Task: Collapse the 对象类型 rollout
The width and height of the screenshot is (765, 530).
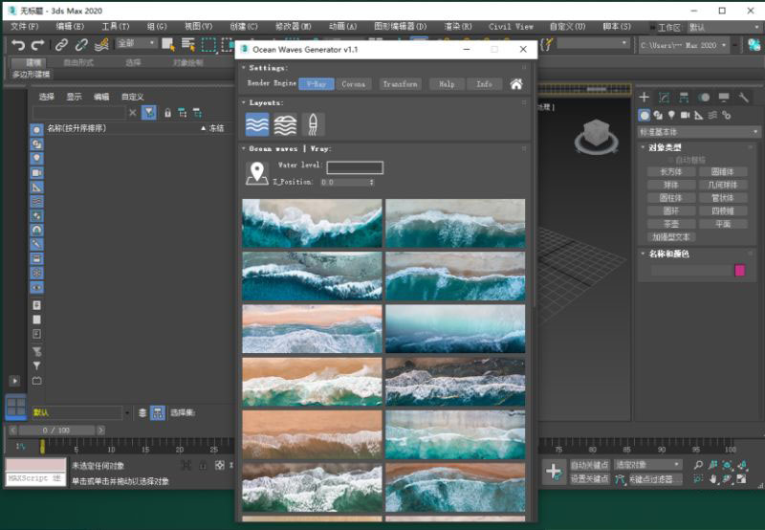Action: point(666,148)
